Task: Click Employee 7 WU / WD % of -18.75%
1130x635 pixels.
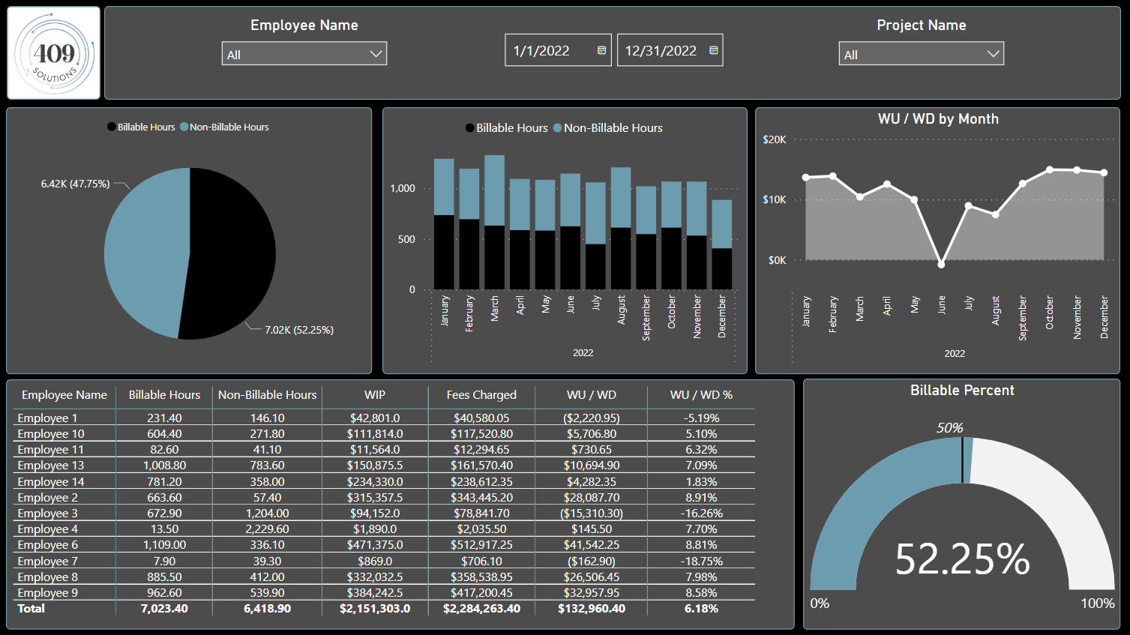Action: (x=701, y=562)
